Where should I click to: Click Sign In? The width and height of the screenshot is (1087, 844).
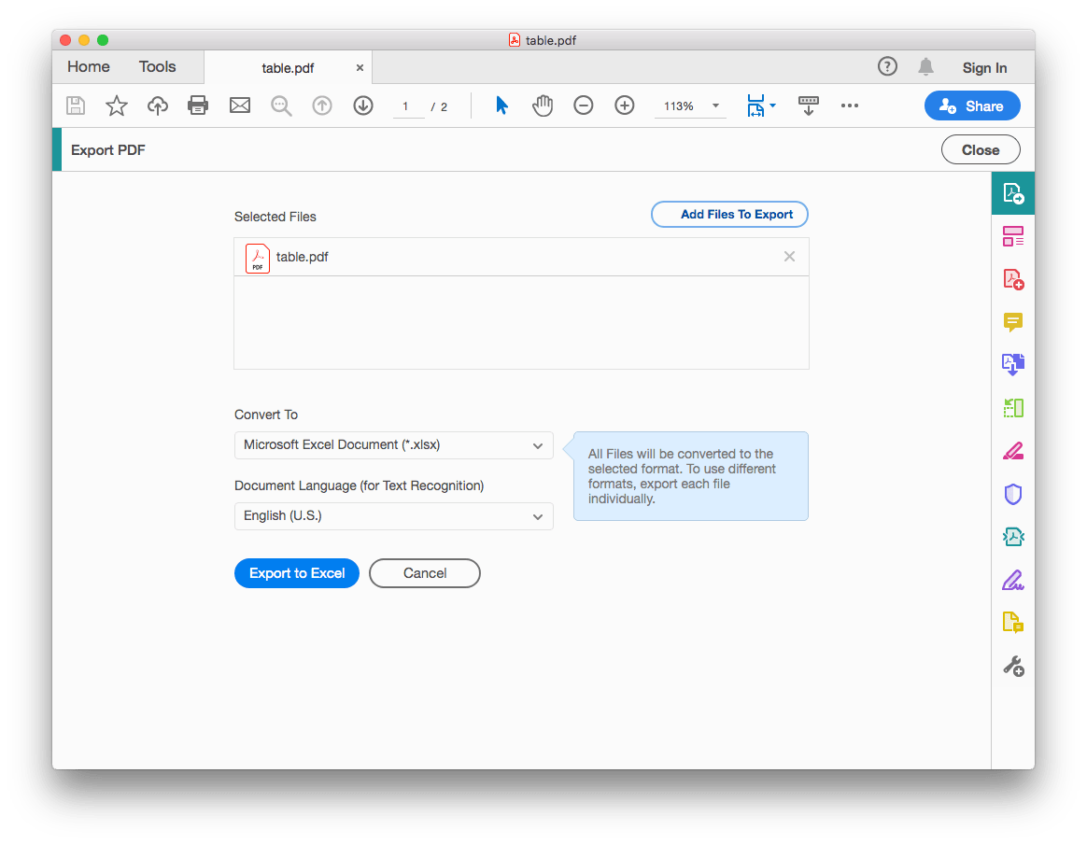(x=984, y=68)
